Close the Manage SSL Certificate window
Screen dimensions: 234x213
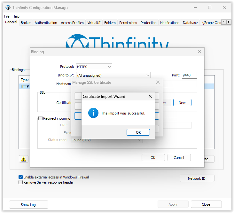[x=158, y=82]
